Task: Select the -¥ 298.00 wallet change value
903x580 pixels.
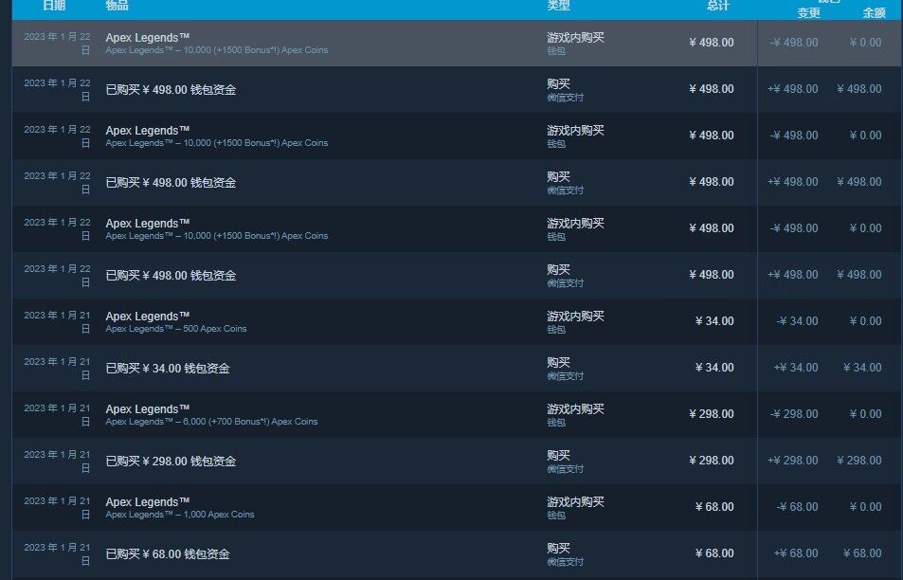Action: coord(794,414)
